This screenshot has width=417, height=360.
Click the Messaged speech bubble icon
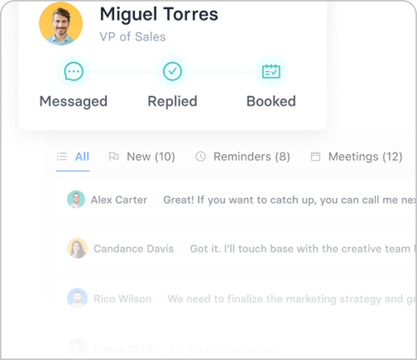74,71
